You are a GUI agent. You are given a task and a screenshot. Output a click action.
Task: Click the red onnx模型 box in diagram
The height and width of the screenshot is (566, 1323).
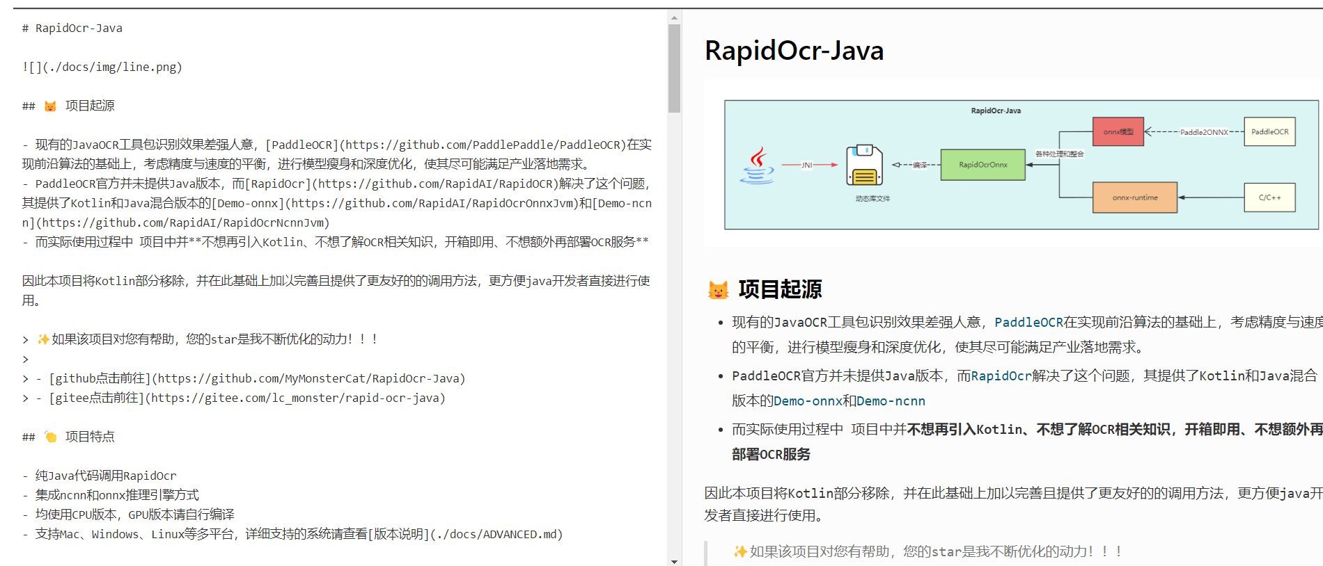[x=1118, y=131]
